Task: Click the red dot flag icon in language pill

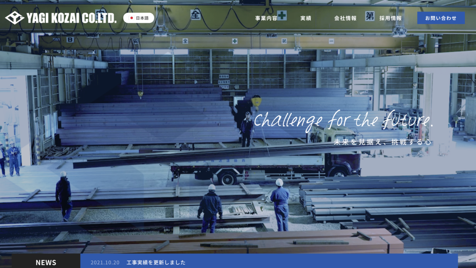Action: pyautogui.click(x=132, y=18)
